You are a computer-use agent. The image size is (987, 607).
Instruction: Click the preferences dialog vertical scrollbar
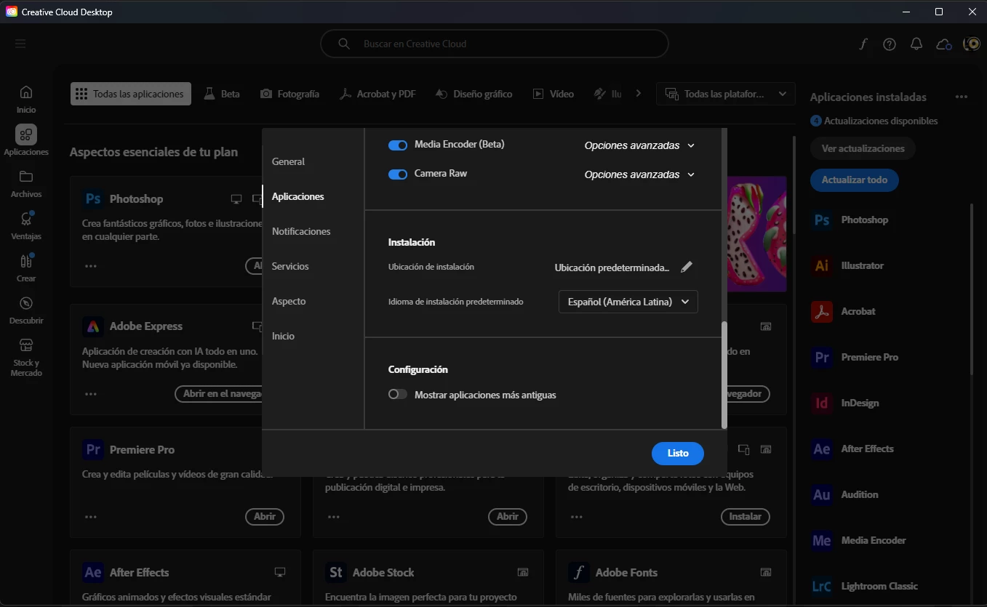[724, 375]
